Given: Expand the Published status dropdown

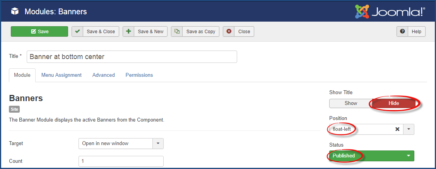Looking at the screenshot, I should click(x=372, y=155).
